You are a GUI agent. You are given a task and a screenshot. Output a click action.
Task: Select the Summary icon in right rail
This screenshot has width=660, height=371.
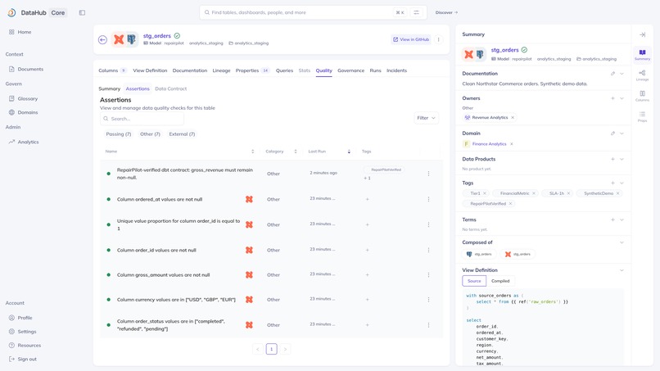642,55
